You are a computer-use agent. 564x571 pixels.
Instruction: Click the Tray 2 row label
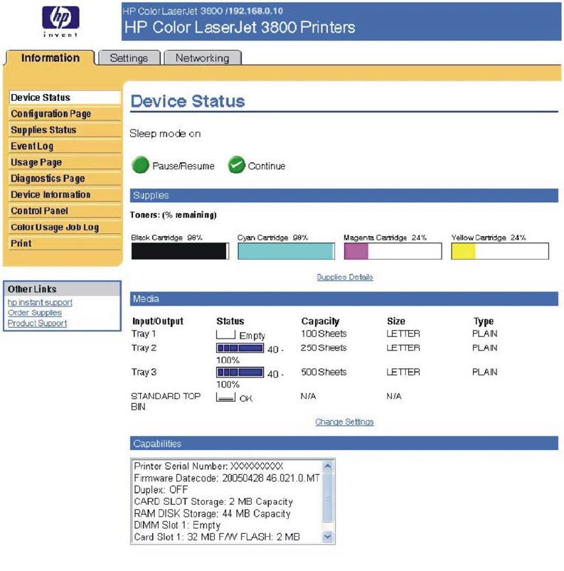(144, 348)
